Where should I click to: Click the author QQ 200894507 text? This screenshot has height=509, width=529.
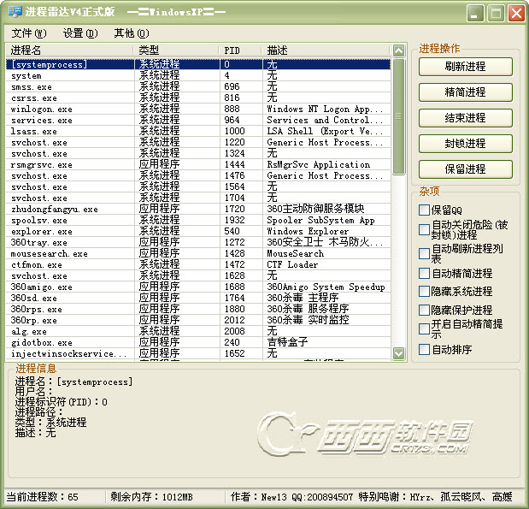pyautogui.click(x=322, y=497)
